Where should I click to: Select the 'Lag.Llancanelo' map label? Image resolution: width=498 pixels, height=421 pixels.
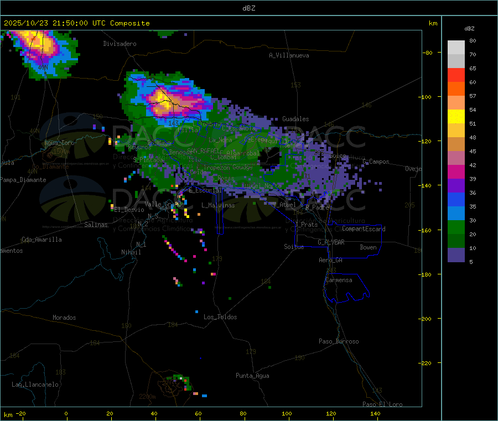[x=35, y=385]
